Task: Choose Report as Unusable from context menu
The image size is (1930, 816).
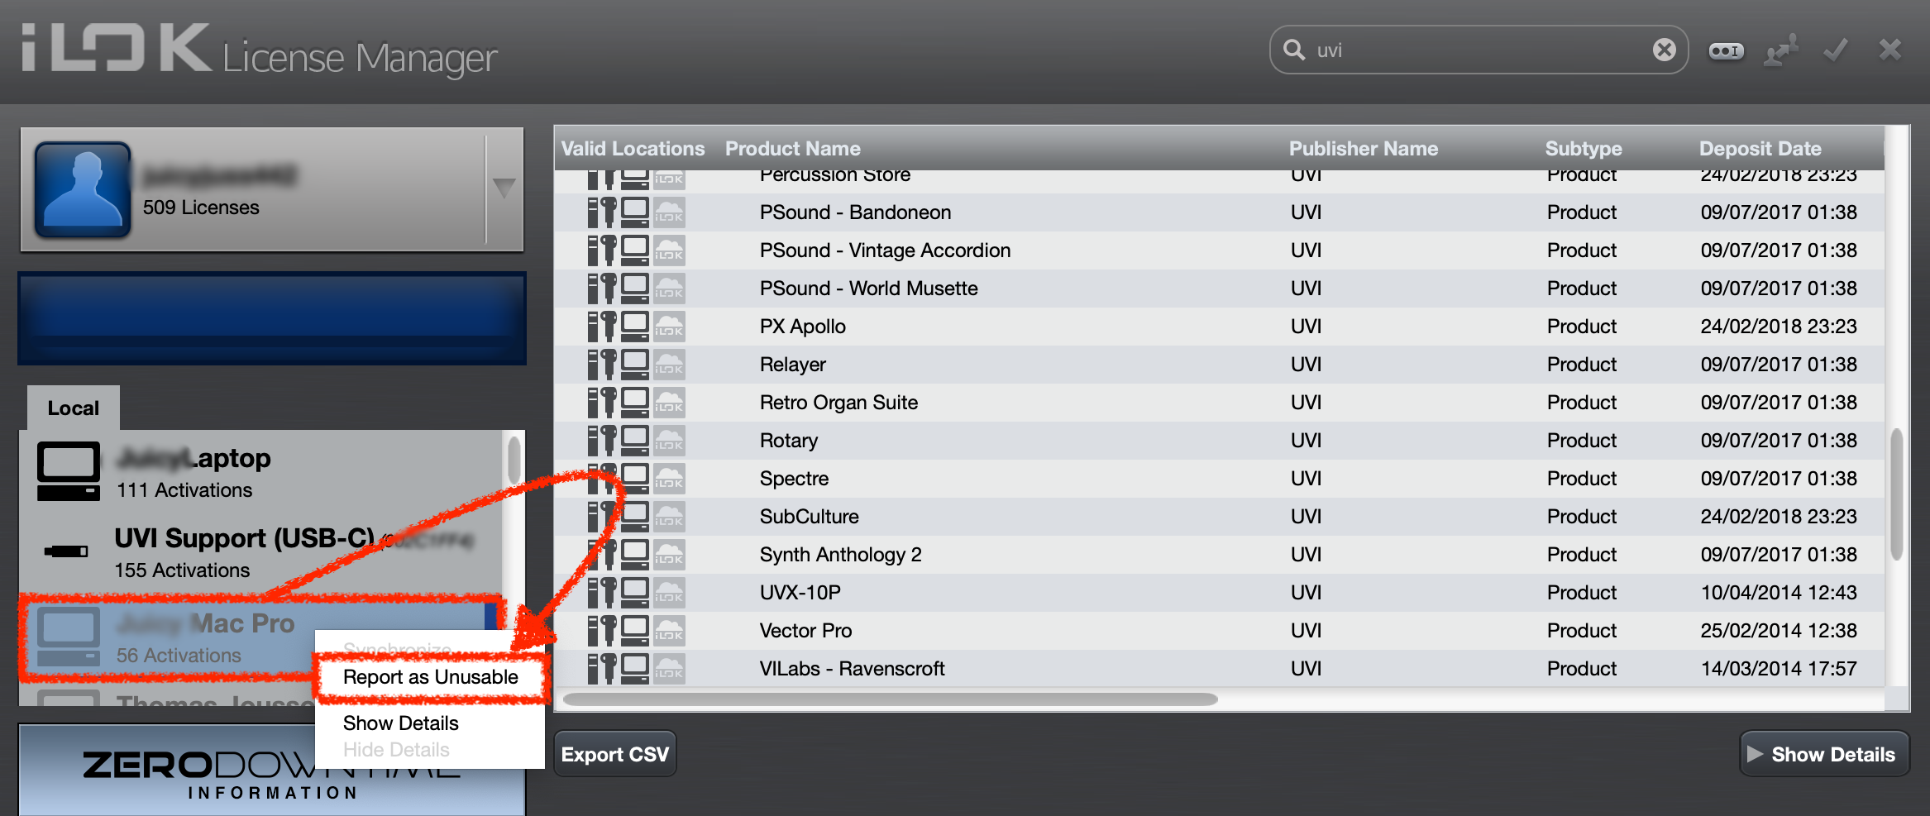Action: pyautogui.click(x=430, y=677)
